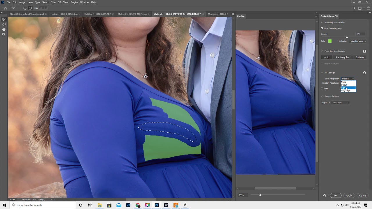The height and width of the screenshot is (209, 372).
Task: Show more document tabs with the double arrow
Action: (x=233, y=14)
